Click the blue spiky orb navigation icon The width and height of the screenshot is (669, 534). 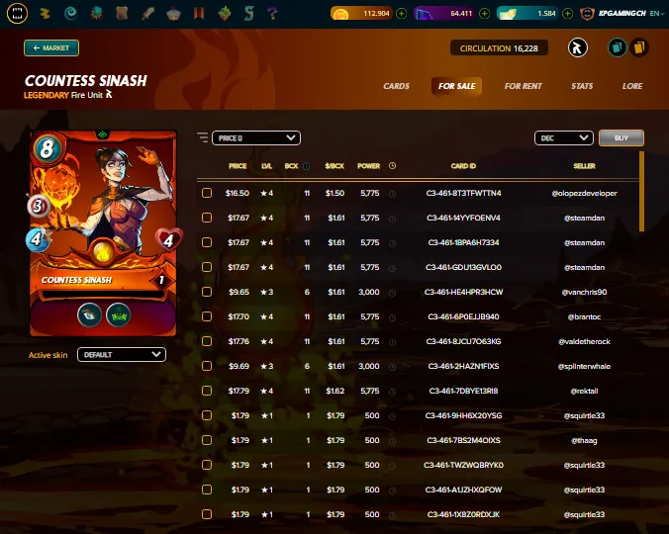(x=96, y=13)
